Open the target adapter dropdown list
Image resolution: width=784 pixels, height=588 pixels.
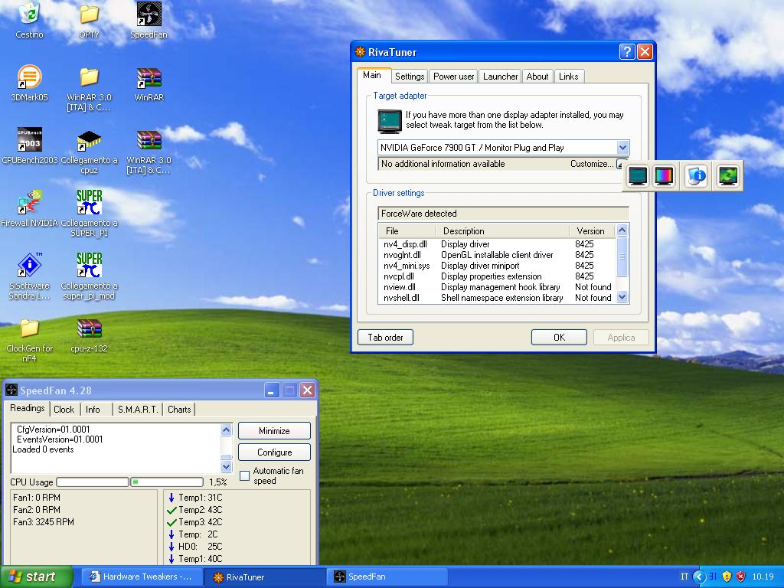tap(622, 148)
